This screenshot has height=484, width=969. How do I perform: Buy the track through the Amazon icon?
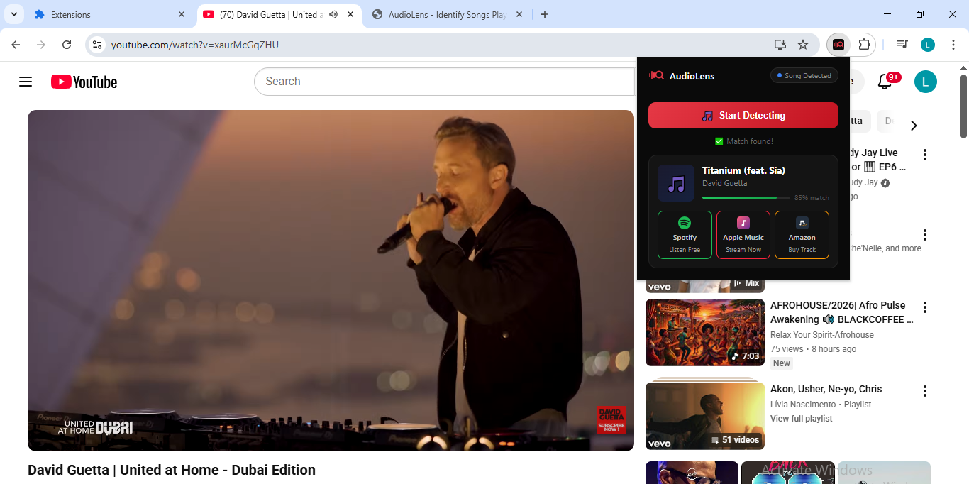click(802, 235)
